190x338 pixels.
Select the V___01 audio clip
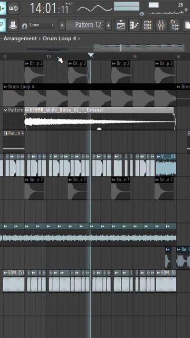[166, 165]
